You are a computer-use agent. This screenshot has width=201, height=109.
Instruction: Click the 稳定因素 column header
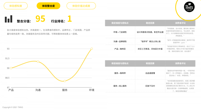(150, 23)
